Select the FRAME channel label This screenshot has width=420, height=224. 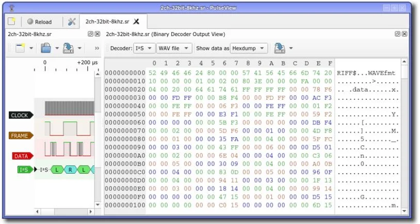[20, 136]
